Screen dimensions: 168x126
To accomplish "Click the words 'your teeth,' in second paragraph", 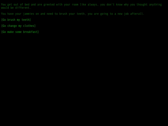I will pyautogui.click(x=77, y=14).
